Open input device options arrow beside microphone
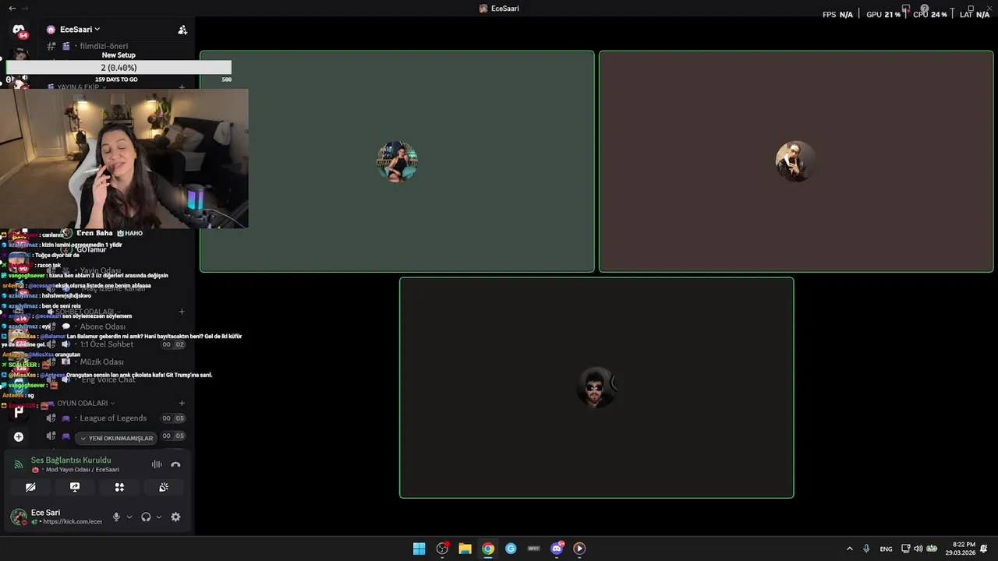This screenshot has width=998, height=561. [129, 517]
